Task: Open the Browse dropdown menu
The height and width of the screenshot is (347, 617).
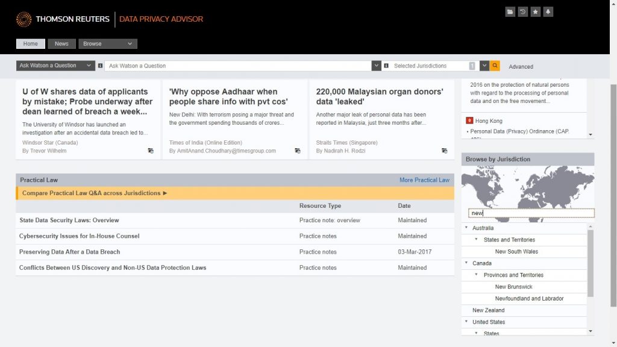Action: point(108,43)
